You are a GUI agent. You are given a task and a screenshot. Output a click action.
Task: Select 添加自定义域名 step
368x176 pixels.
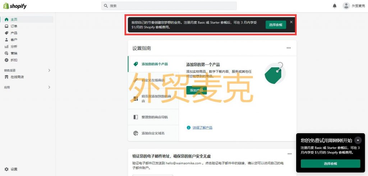[x=153, y=133]
